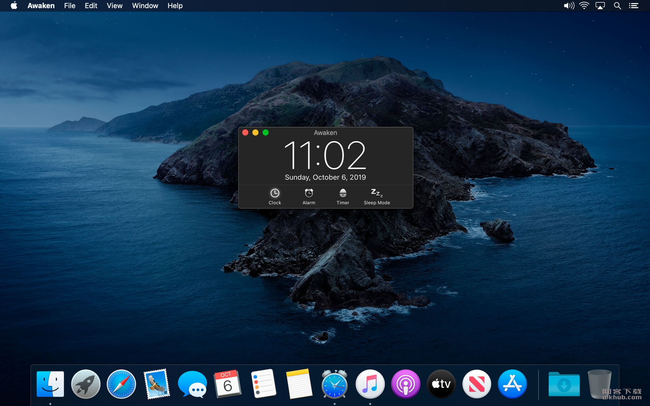This screenshot has width=650, height=406.
Task: Open App Store icon in Dock
Action: point(512,384)
